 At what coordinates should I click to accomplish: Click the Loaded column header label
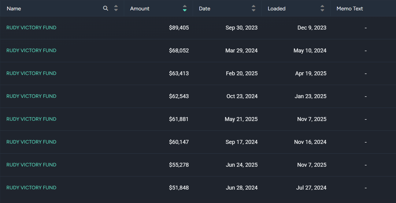[276, 9]
